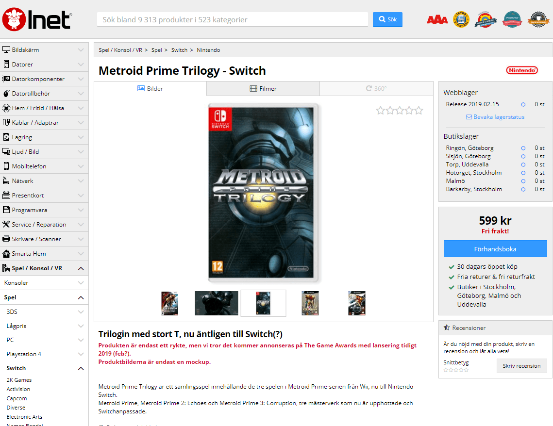553x426 pixels.
Task: Collapse the Spel / Konsol / VR section
Action: pos(81,268)
